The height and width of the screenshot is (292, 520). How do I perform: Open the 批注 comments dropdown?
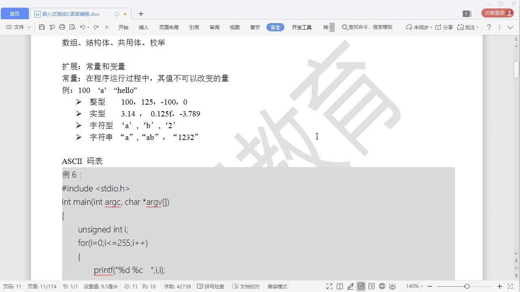pyautogui.click(x=468, y=27)
